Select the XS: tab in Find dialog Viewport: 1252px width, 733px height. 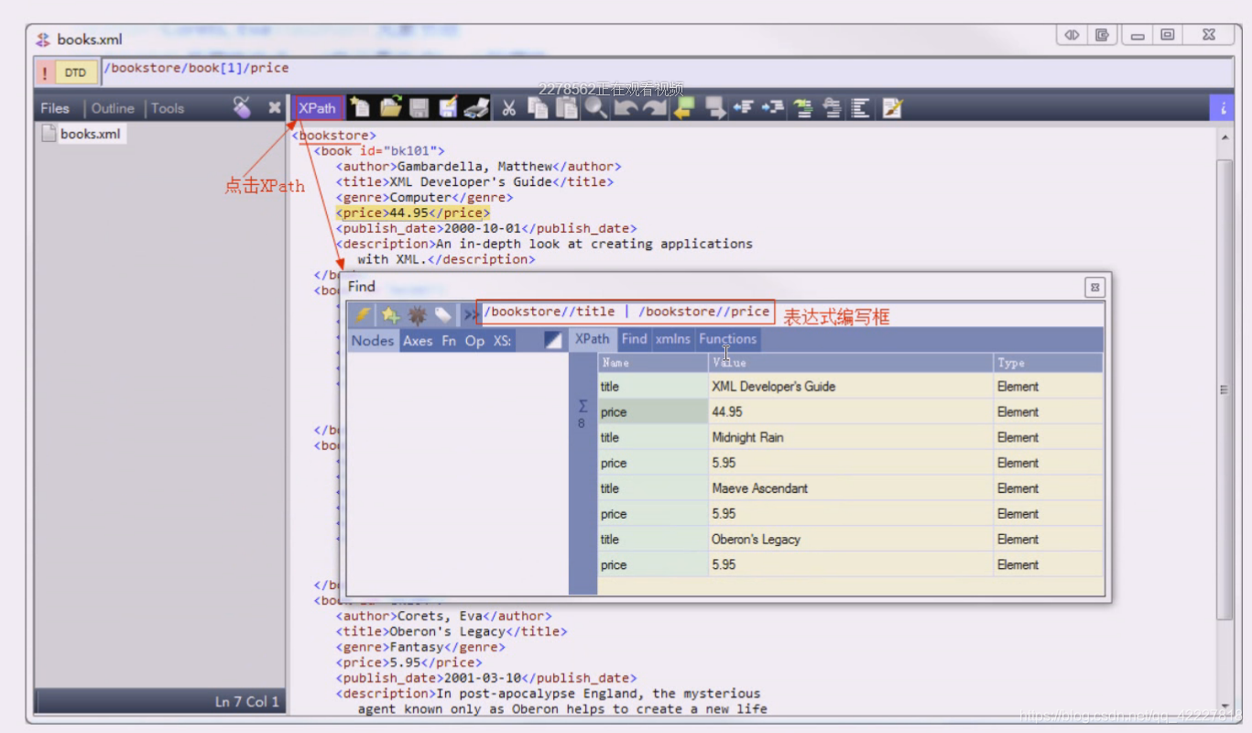(x=502, y=341)
